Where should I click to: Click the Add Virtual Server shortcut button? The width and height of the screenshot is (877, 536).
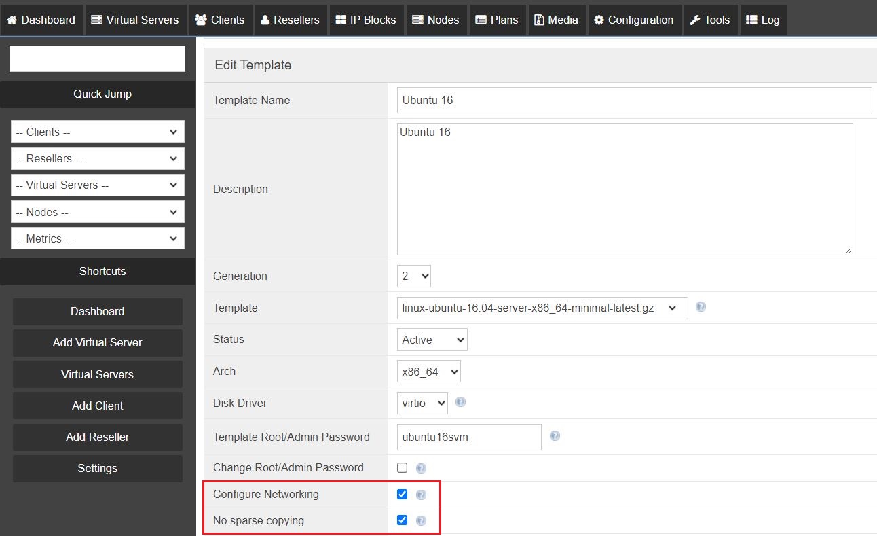pos(97,343)
